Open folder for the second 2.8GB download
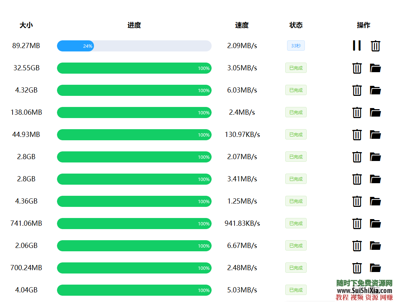Viewport: 394px width, 302px height. [x=375, y=179]
